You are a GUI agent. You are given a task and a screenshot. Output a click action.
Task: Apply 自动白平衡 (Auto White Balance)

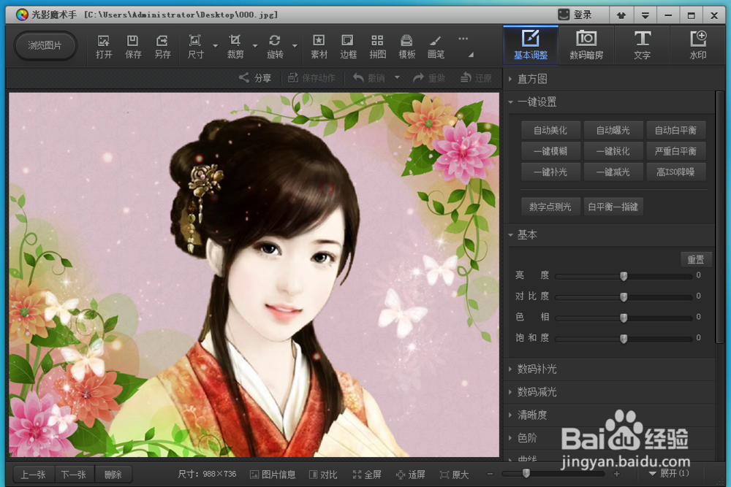click(676, 131)
